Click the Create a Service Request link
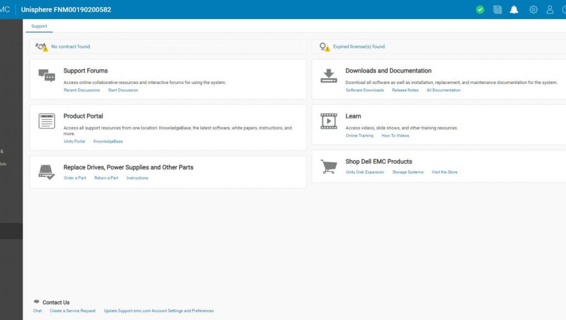566x320 pixels. click(x=73, y=311)
